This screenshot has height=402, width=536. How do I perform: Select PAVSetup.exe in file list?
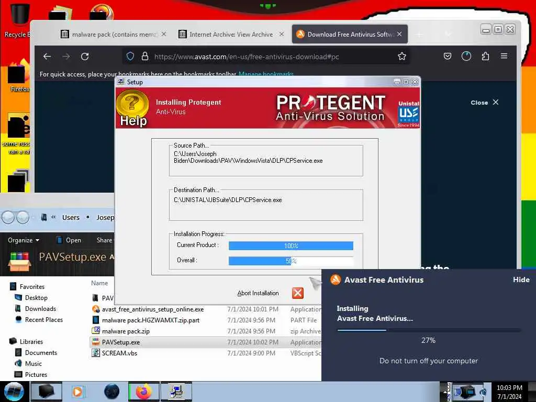pos(121,342)
